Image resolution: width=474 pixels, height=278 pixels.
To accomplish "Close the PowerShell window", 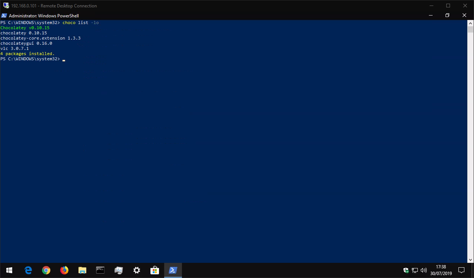I will (x=464, y=16).
